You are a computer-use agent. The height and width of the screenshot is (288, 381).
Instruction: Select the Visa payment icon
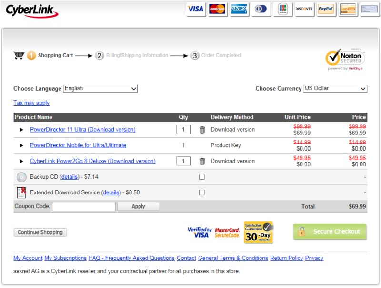click(196, 9)
